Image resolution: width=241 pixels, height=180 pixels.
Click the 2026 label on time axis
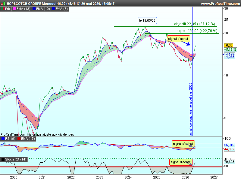pyautogui.click(x=186, y=177)
